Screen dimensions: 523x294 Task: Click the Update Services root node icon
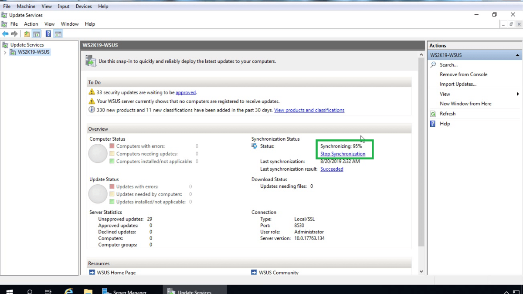pyautogui.click(x=5, y=45)
